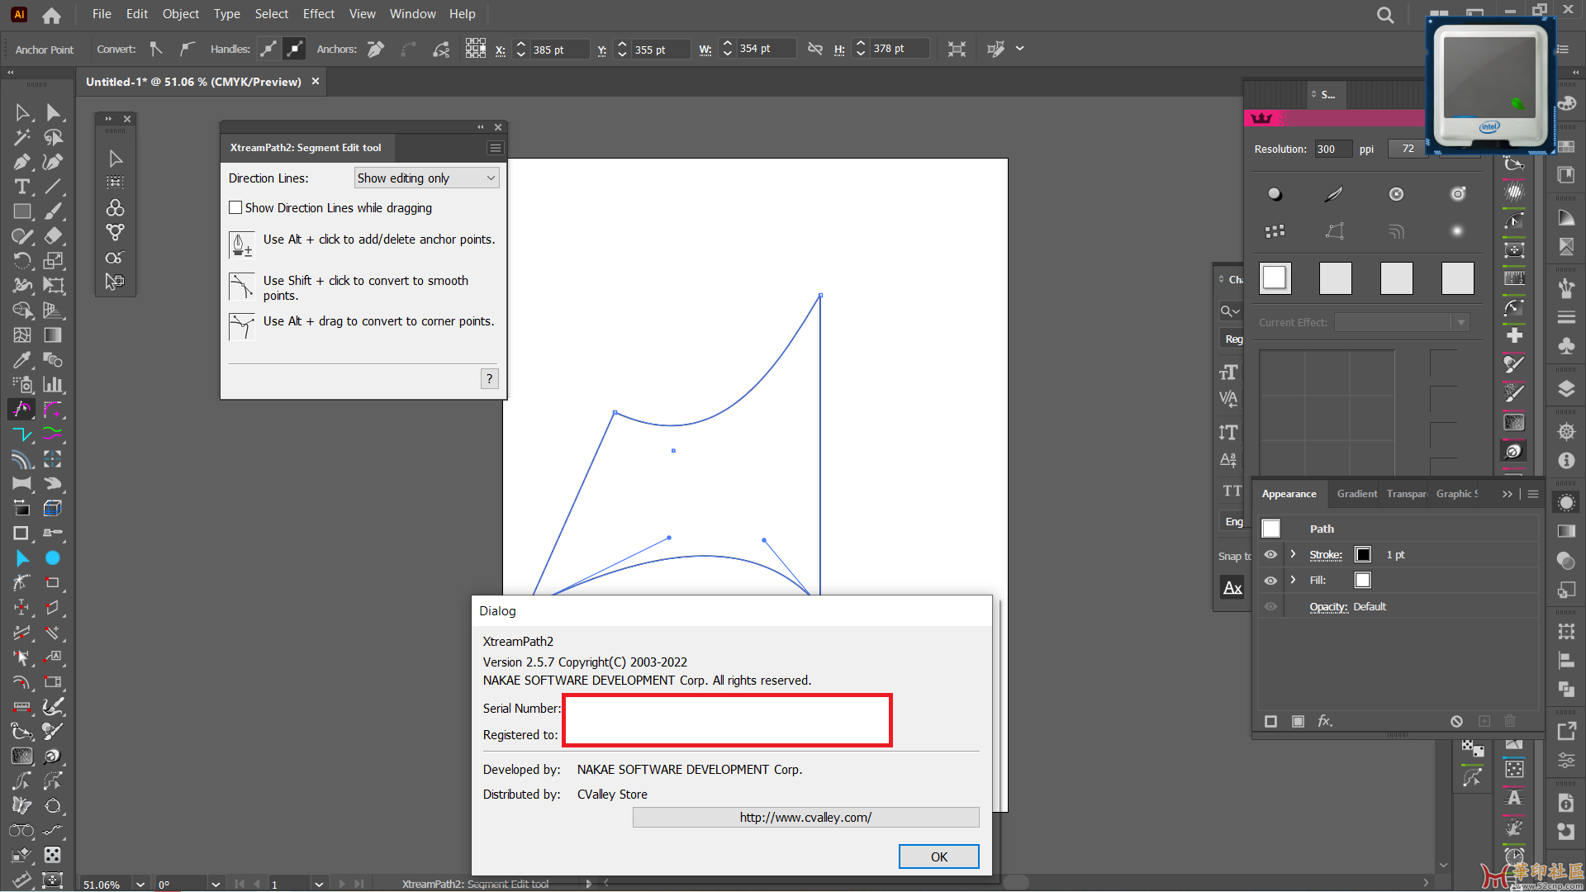Toggle Fill visibility eye icon
Viewport: 1586px width, 892px height.
(x=1270, y=581)
